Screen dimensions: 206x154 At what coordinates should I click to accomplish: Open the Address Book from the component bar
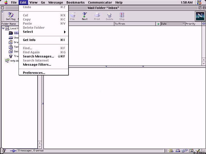coord(191,151)
